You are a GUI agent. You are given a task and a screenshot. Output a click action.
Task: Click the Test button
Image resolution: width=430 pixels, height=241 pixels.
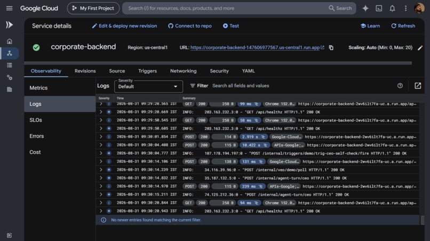click(x=231, y=26)
